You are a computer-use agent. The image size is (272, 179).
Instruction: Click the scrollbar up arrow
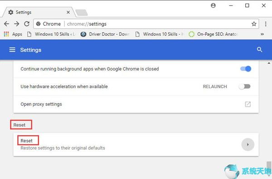point(269,63)
